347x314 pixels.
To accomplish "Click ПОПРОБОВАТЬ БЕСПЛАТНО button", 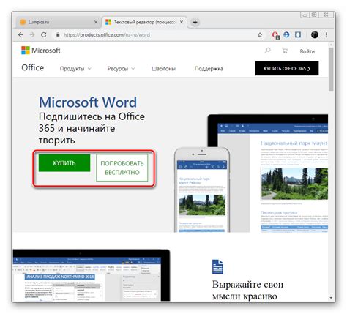I will 122,168.
